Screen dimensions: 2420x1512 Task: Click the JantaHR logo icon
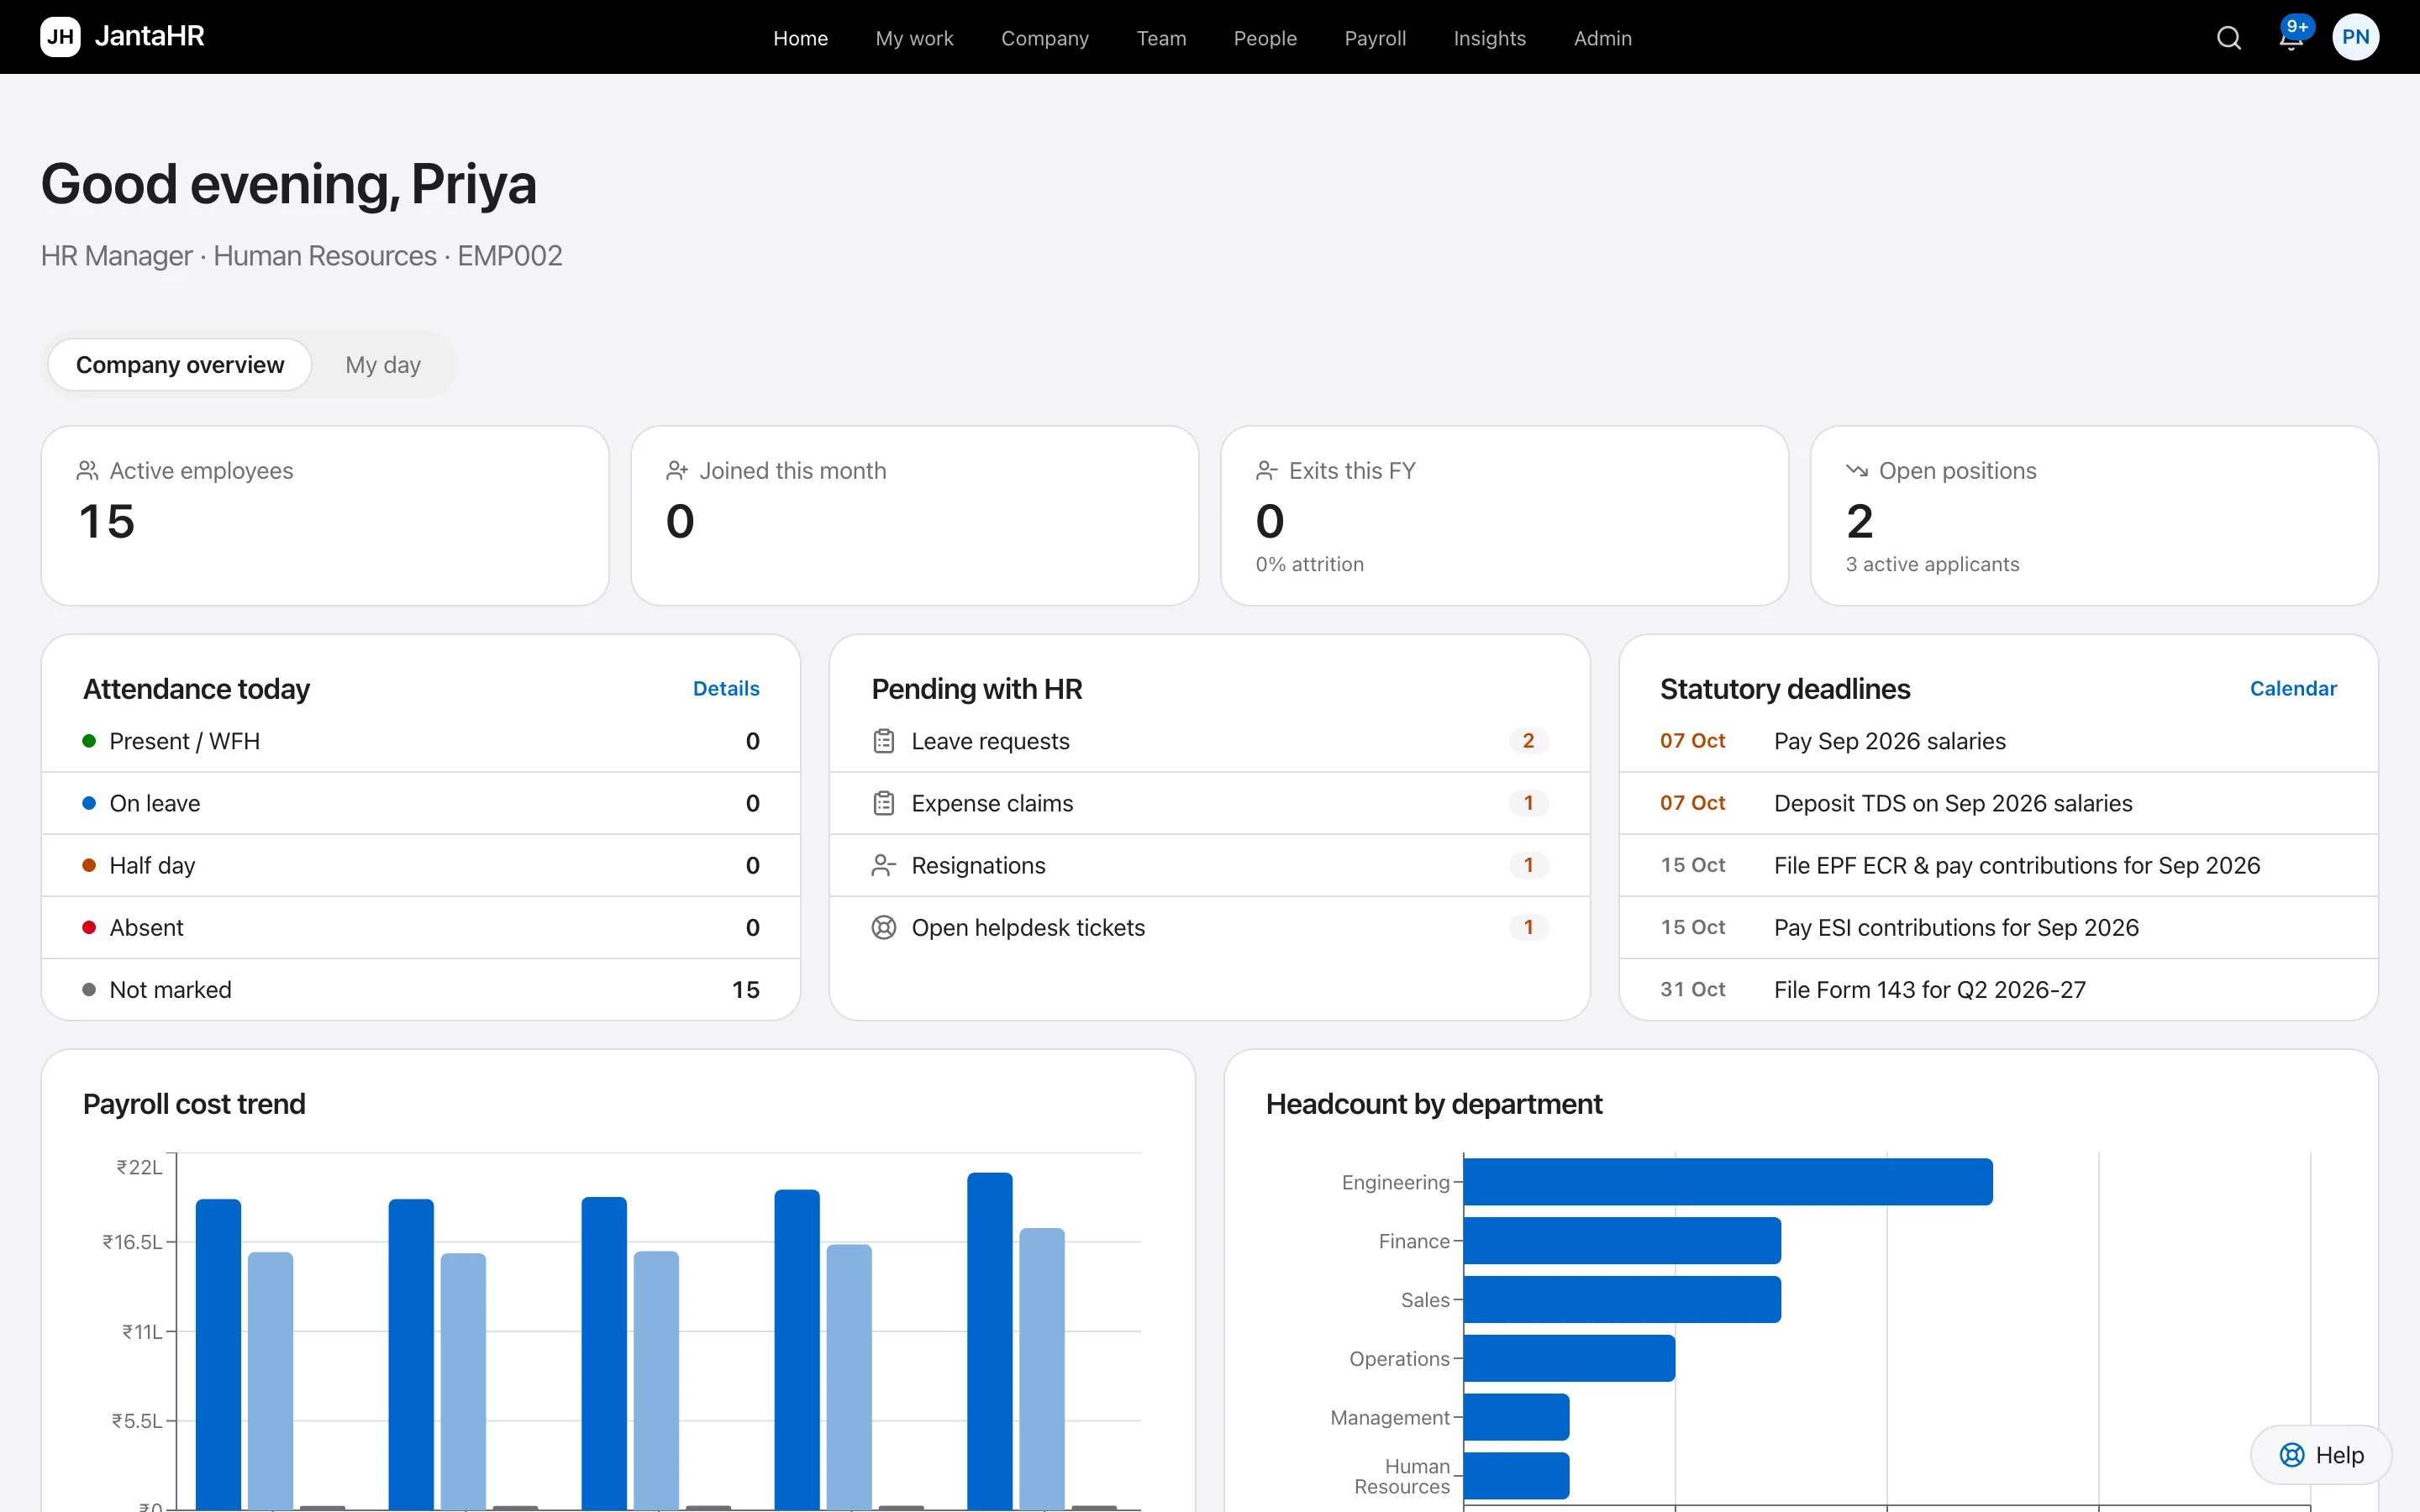pos(60,37)
